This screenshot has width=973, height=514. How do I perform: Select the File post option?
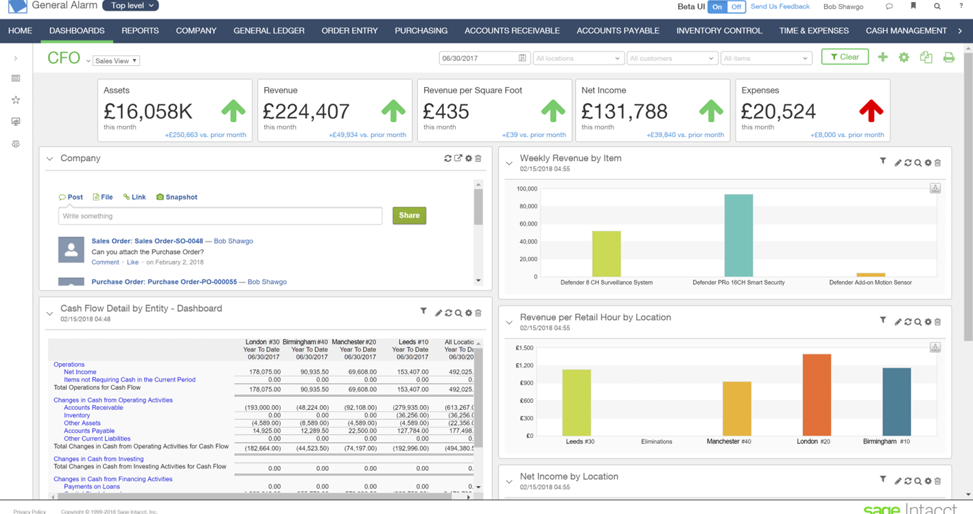(102, 197)
